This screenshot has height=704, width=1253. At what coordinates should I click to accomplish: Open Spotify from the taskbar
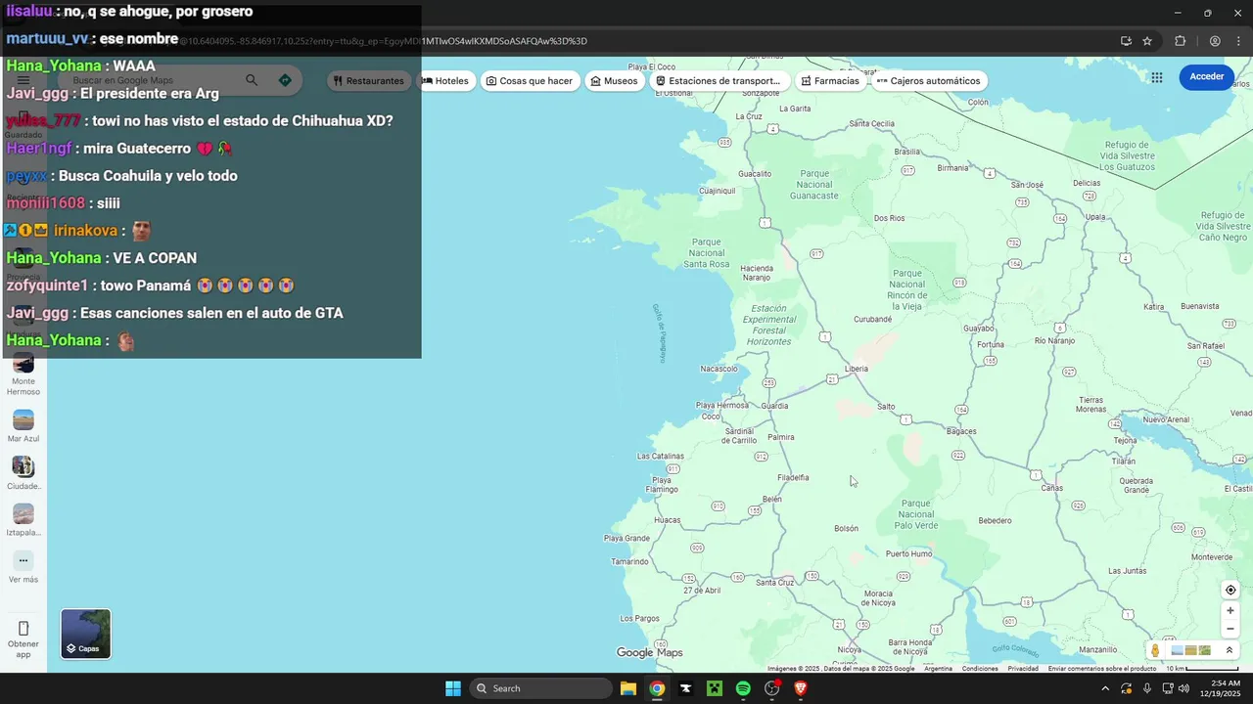point(743,688)
